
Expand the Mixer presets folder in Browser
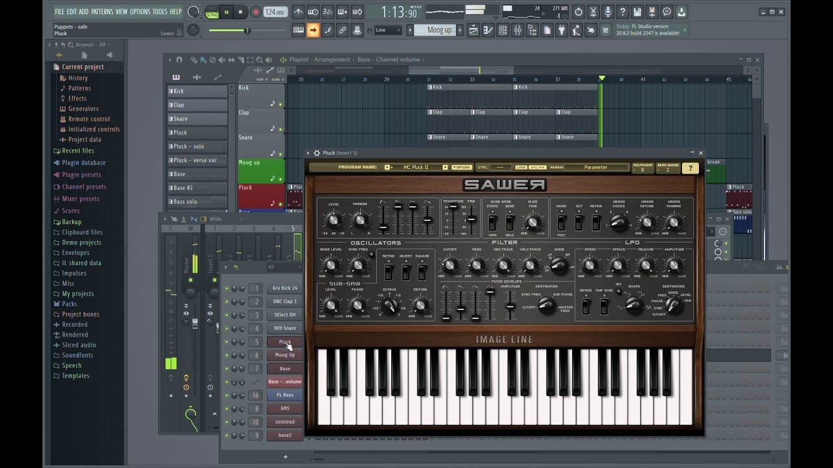pos(80,199)
